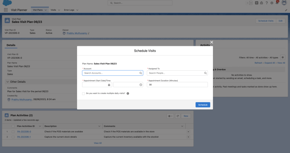Click the Schedule button
The height and width of the screenshot is (153, 290).
tap(203, 105)
